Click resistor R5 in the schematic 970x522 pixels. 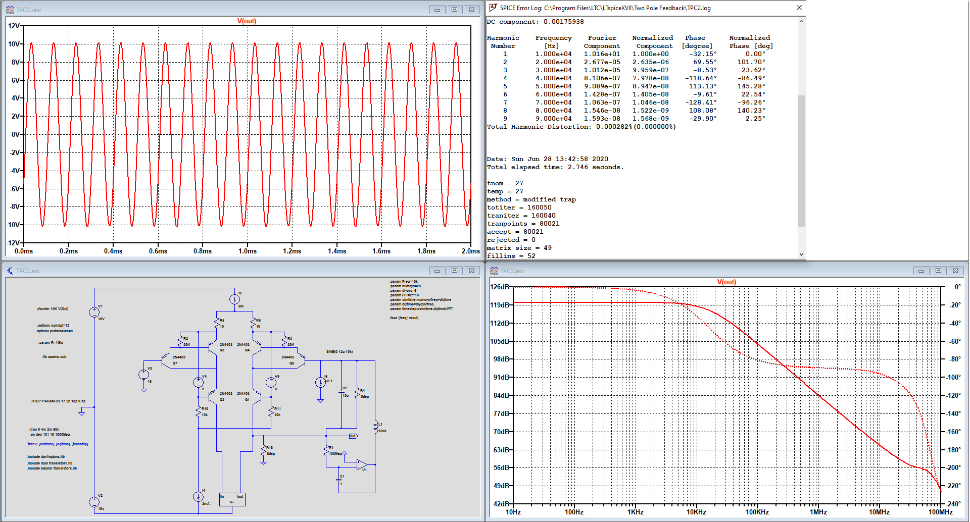pyautogui.click(x=217, y=323)
